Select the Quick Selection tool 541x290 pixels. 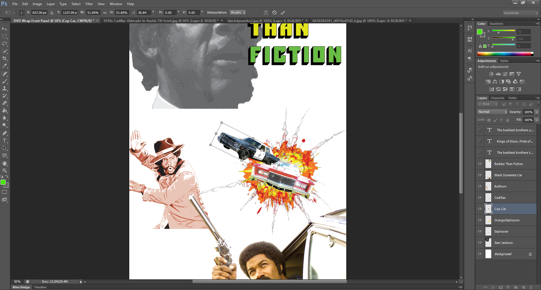5,51
